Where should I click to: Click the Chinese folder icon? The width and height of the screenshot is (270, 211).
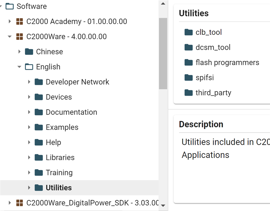29,52
